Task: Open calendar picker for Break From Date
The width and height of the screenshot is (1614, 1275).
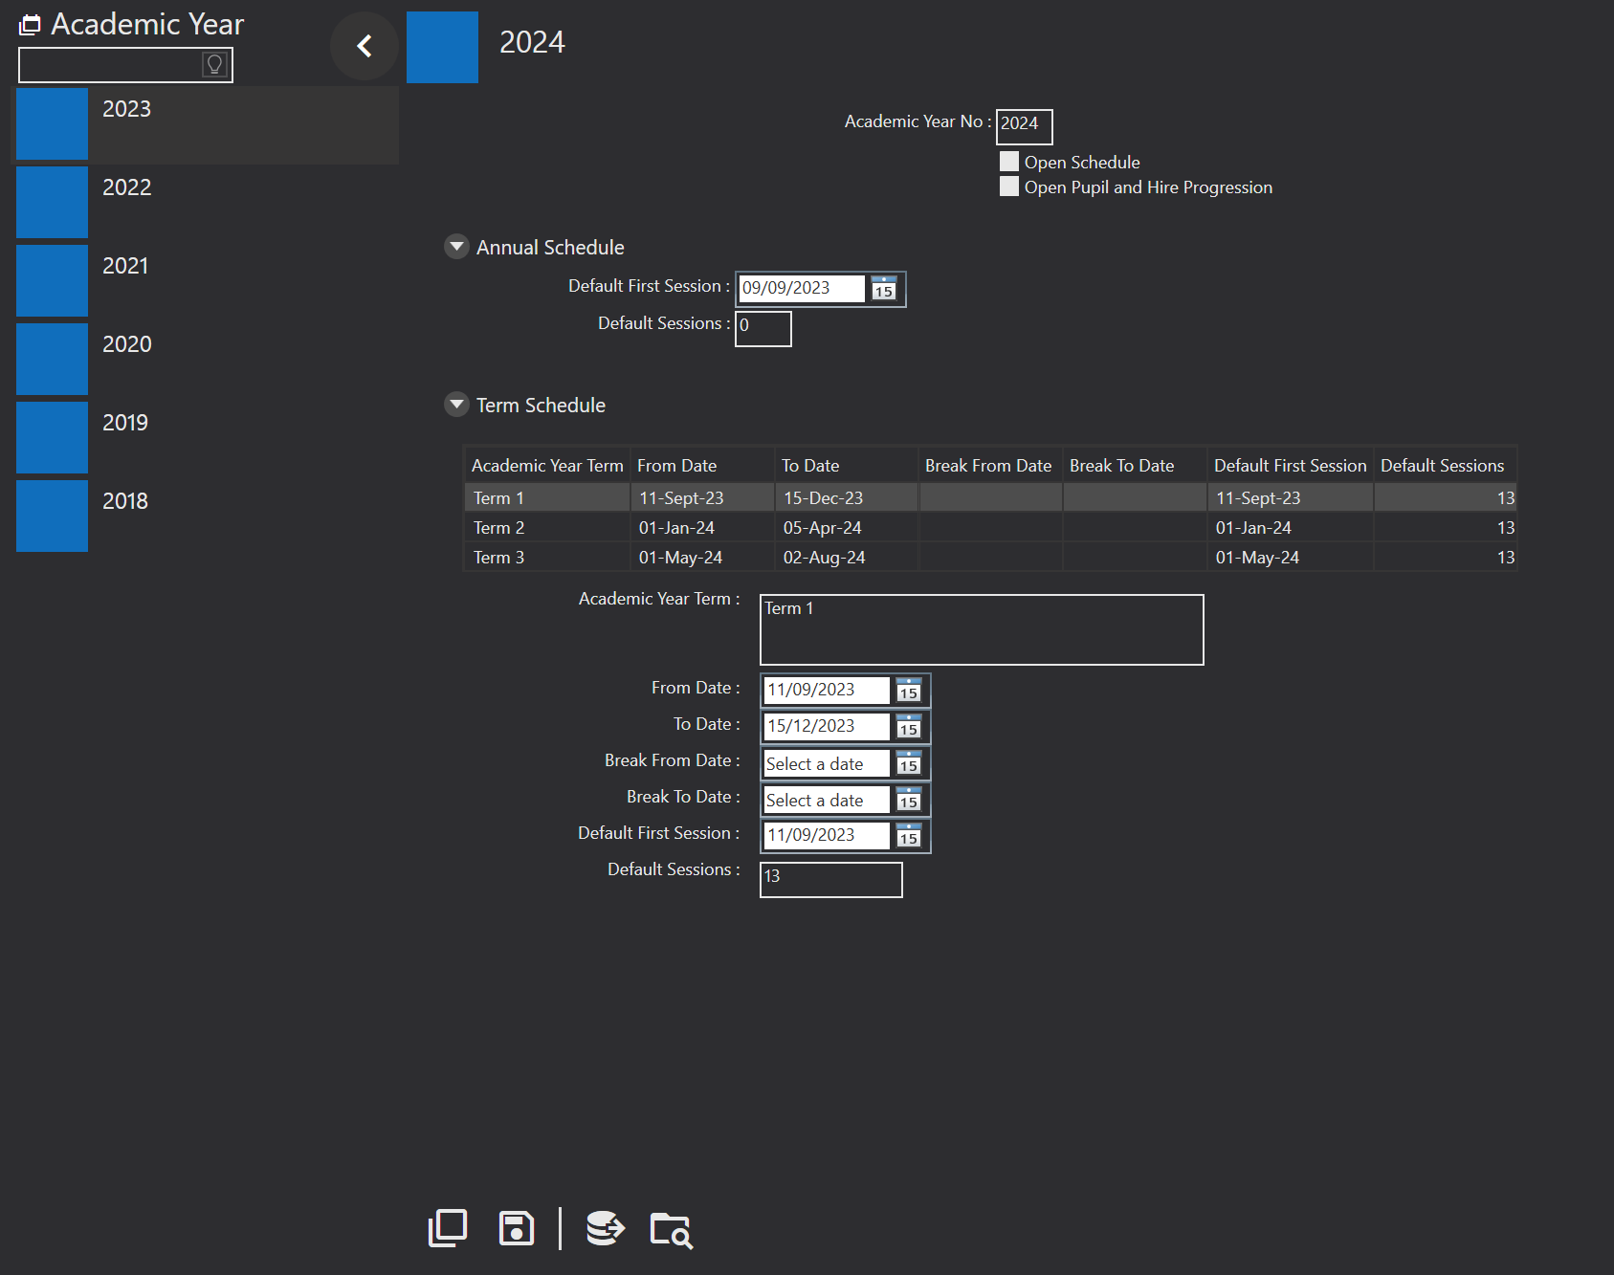Action: pyautogui.click(x=909, y=763)
